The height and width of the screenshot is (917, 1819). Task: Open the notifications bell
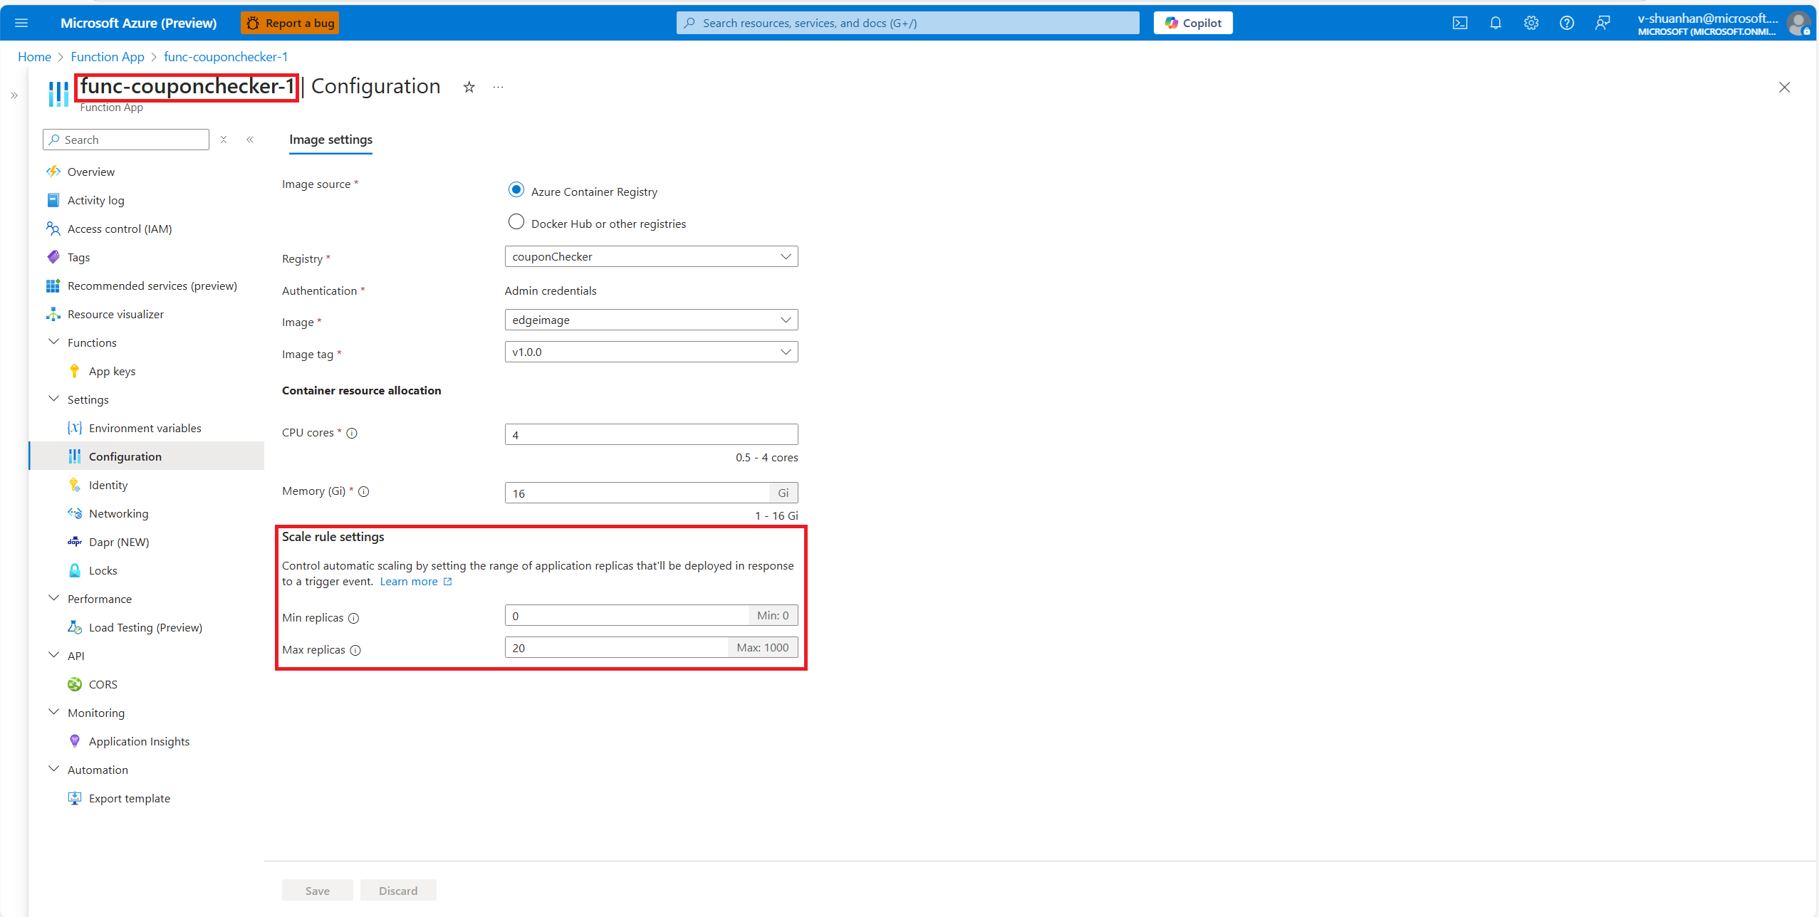(1496, 23)
